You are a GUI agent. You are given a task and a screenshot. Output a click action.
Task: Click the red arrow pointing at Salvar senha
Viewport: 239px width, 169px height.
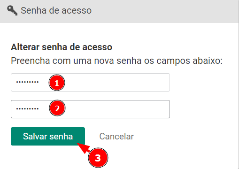(x=84, y=148)
